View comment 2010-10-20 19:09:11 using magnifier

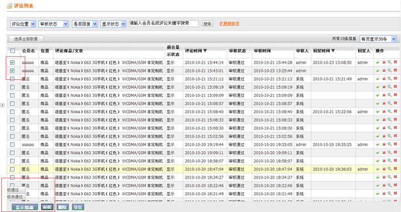pos(389,152)
